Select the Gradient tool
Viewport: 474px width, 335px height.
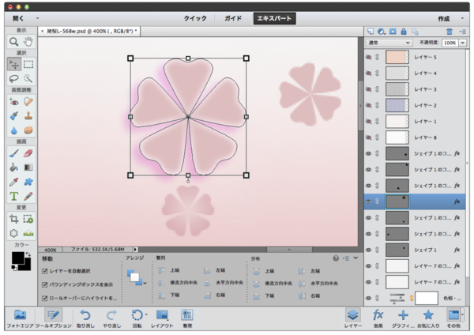click(x=28, y=167)
